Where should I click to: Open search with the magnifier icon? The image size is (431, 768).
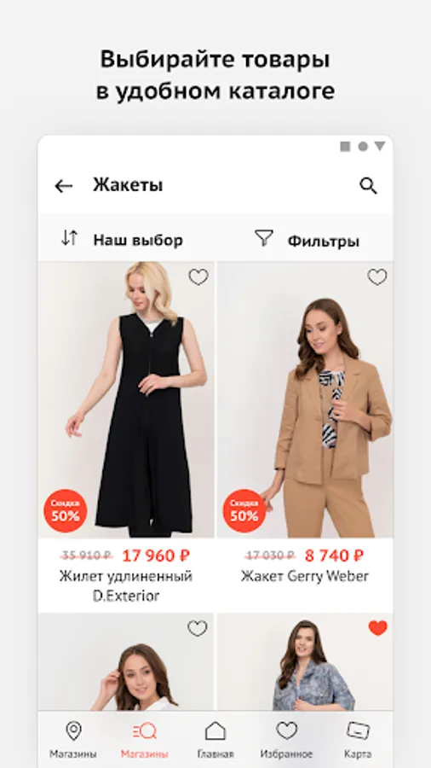[368, 186]
